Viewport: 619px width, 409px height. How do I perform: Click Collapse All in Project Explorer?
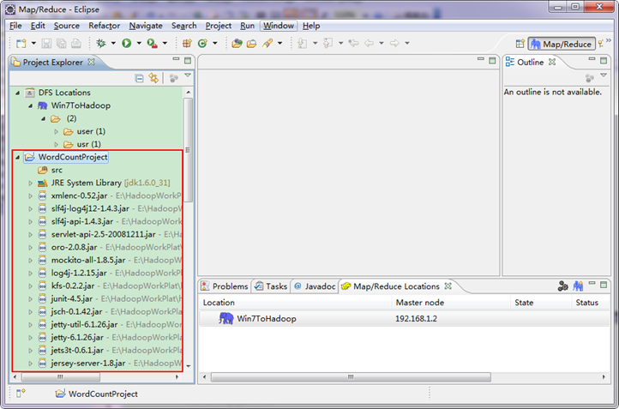pos(139,78)
